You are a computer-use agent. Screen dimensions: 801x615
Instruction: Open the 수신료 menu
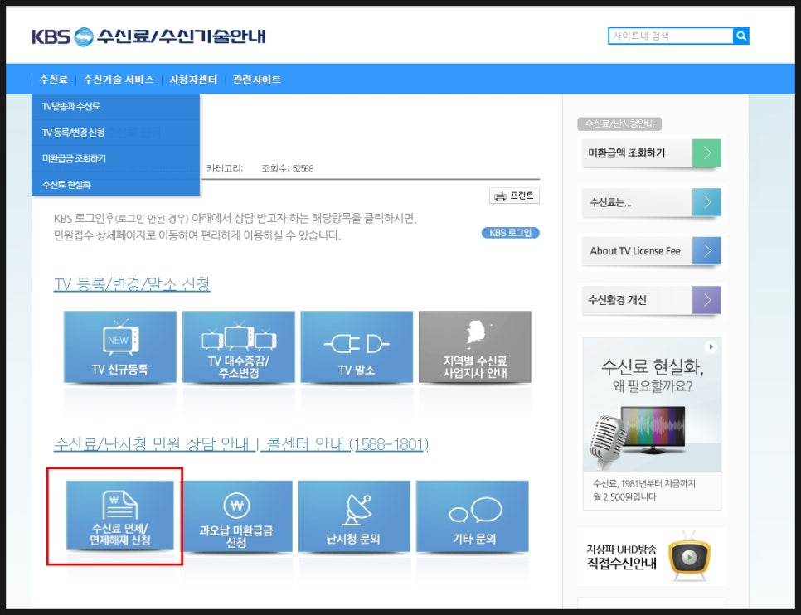[x=54, y=80]
